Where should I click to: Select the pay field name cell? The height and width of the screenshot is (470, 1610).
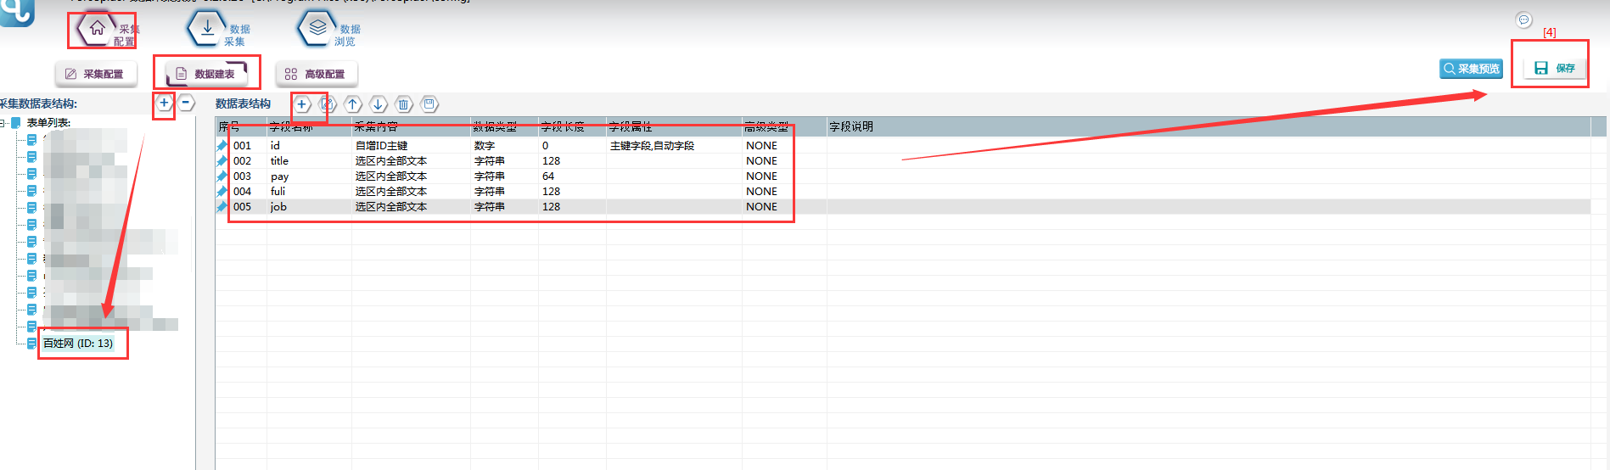(x=309, y=176)
